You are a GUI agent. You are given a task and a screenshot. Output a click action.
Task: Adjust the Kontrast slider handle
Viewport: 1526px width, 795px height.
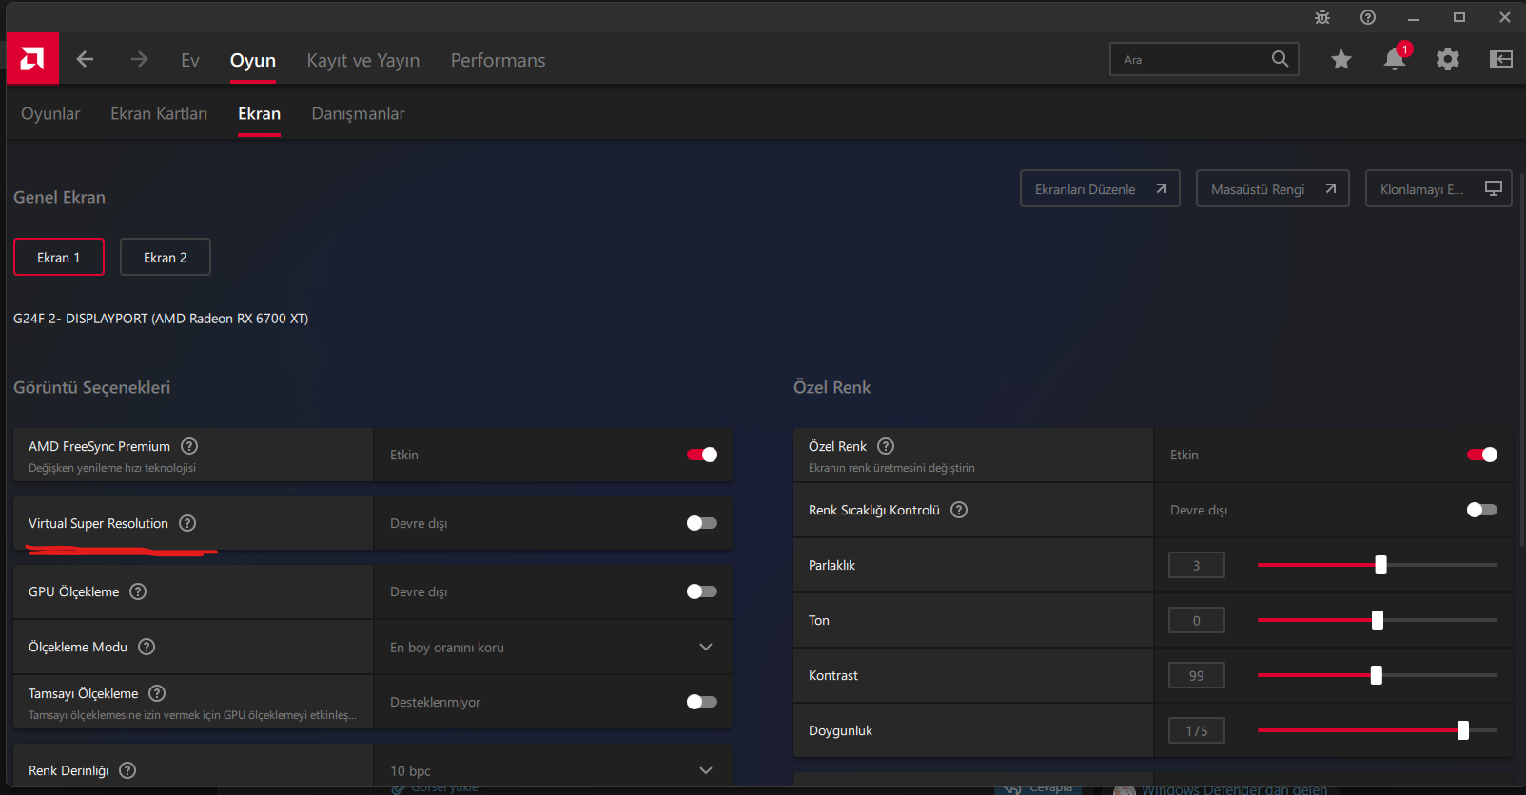(1376, 675)
